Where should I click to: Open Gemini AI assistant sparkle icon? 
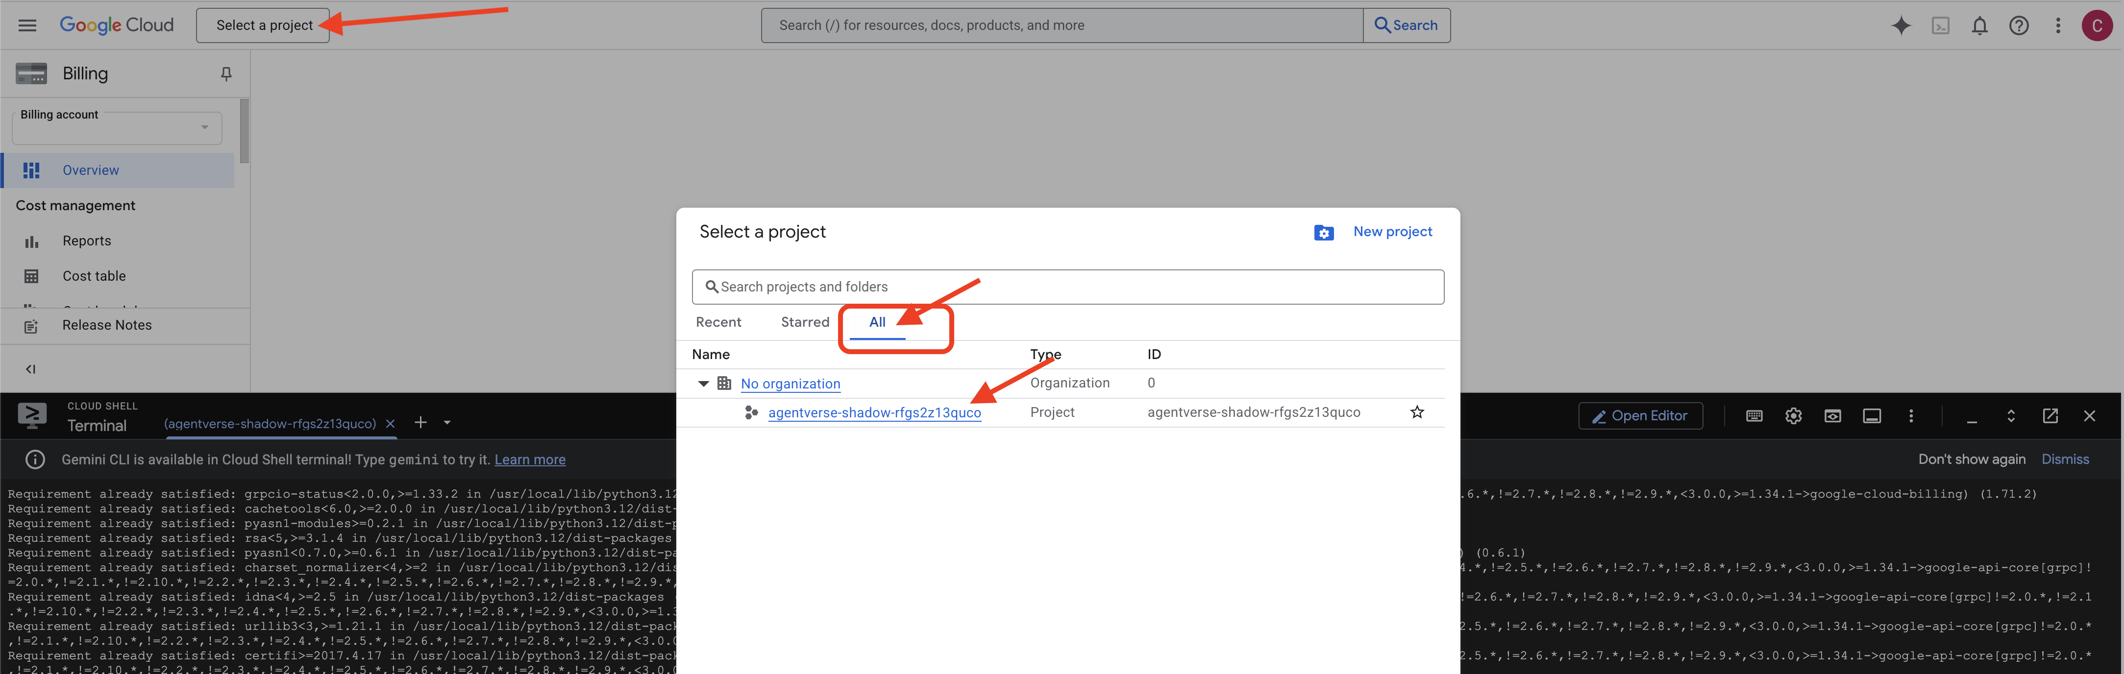(1901, 25)
